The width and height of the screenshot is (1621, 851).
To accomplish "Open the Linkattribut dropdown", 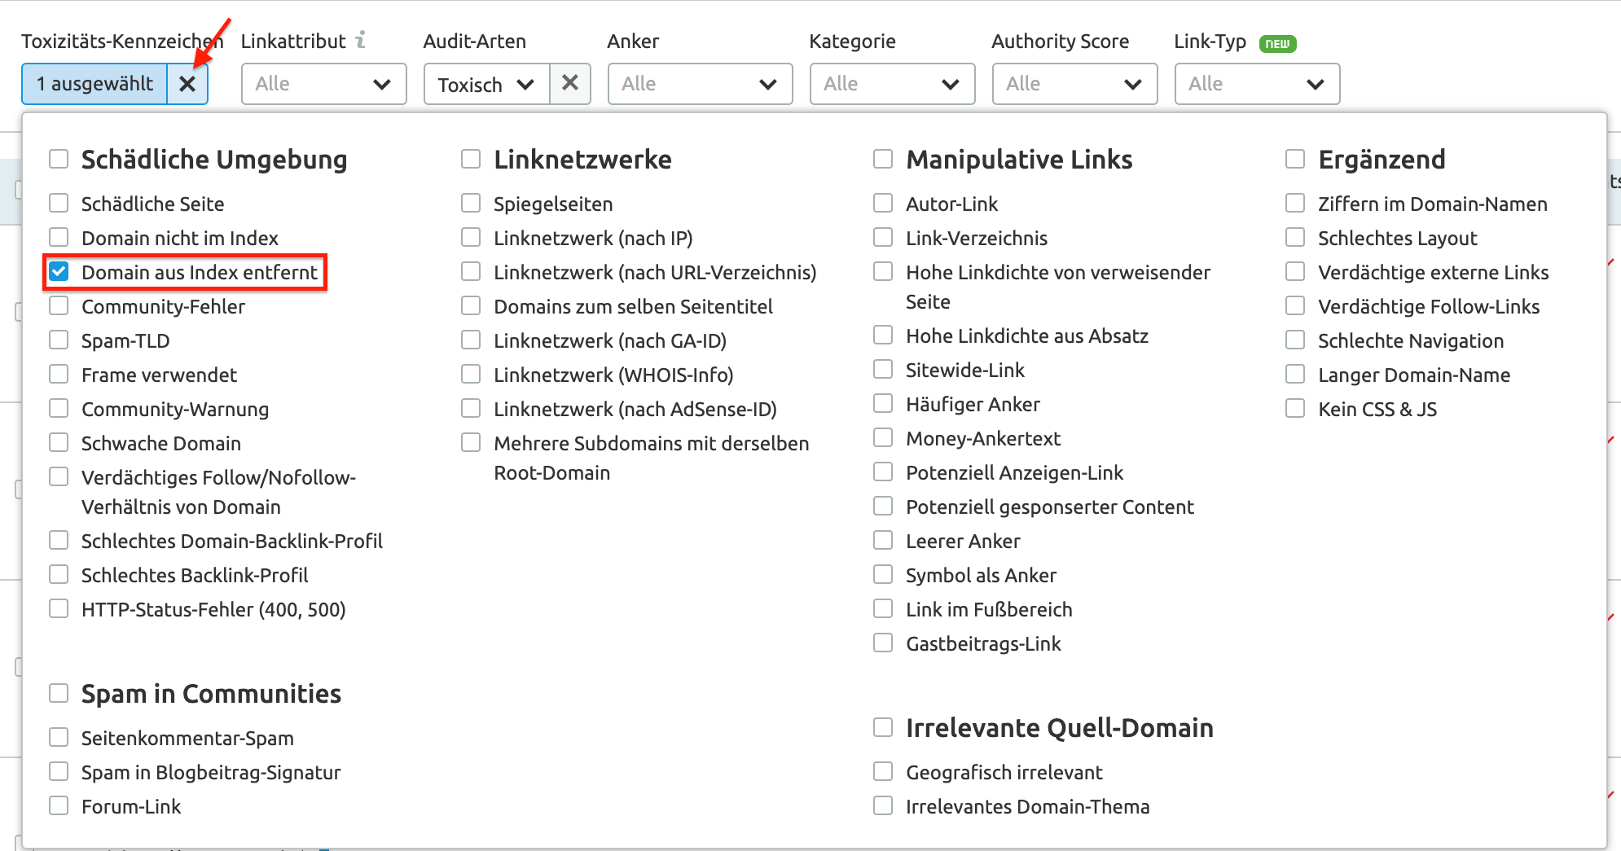I will 323,83.
